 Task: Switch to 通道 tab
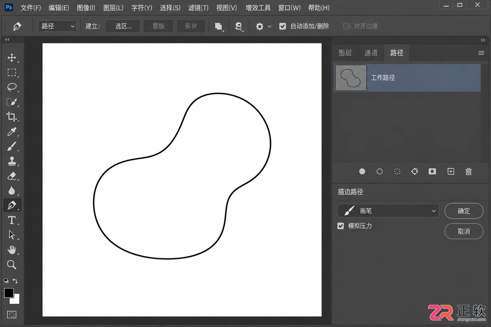point(371,53)
